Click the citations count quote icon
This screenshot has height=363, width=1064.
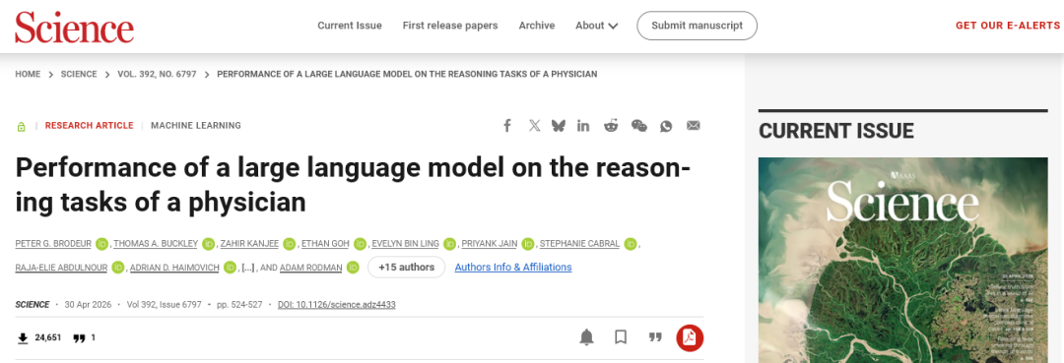[x=79, y=337]
